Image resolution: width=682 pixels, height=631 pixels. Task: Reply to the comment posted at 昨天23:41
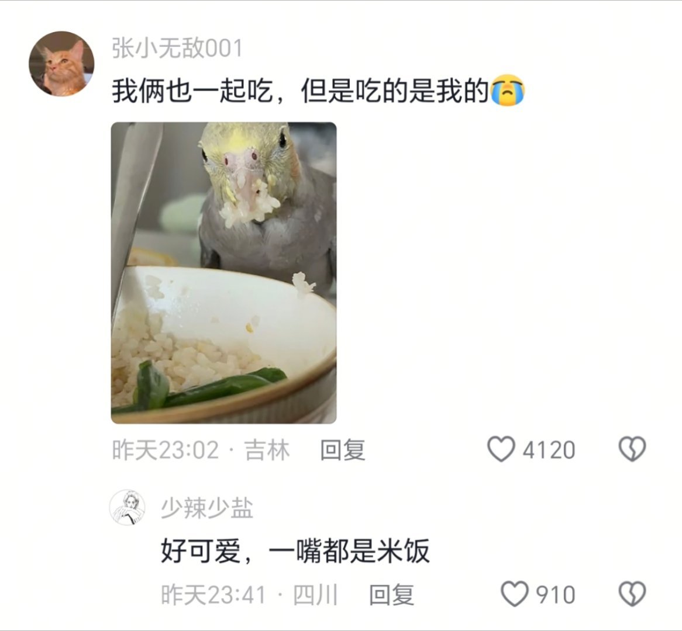[391, 595]
